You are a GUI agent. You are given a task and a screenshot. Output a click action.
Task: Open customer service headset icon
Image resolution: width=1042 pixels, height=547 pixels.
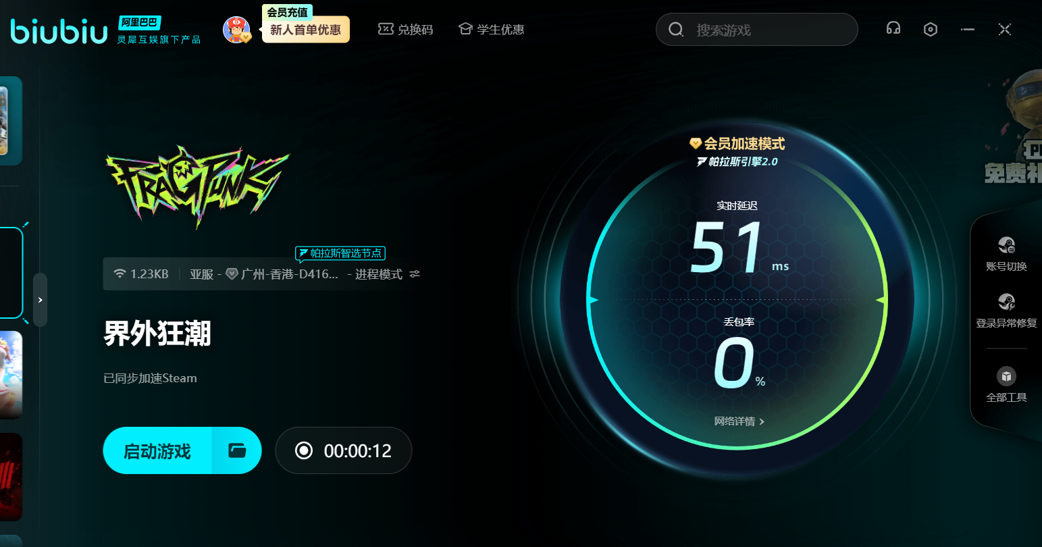tap(893, 28)
